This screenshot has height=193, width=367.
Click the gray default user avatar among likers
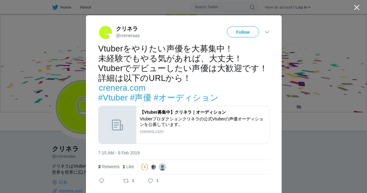click(162, 167)
